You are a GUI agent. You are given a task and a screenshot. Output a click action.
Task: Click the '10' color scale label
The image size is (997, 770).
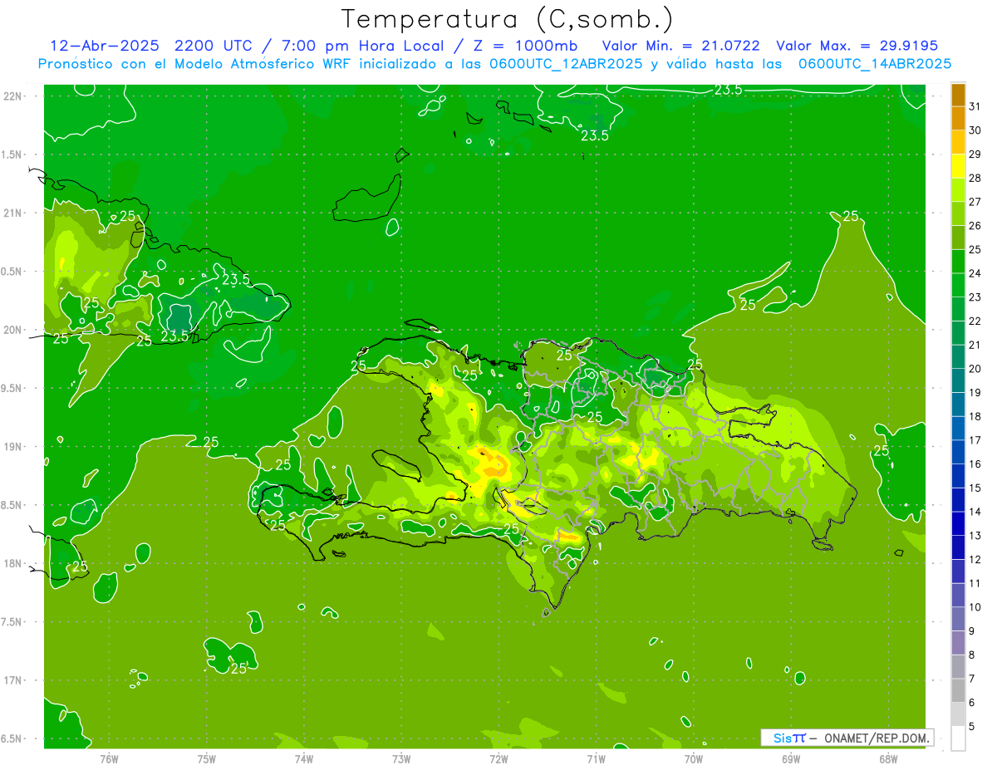coord(975,607)
